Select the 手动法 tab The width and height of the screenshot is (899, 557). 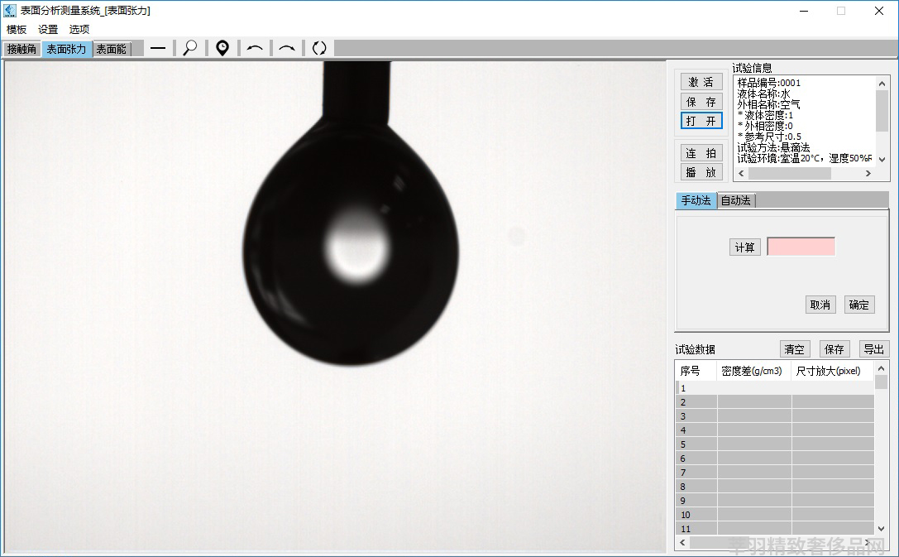tap(696, 200)
